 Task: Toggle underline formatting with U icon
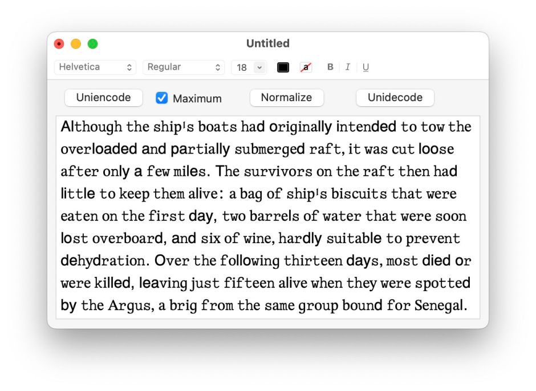coord(366,67)
